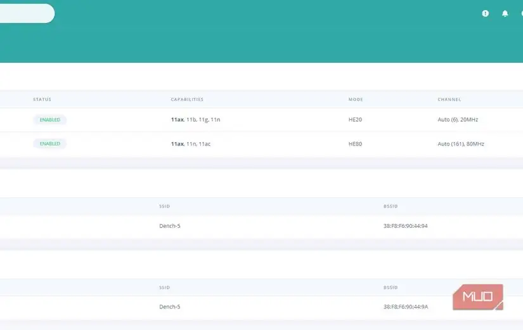Viewport: 523px width, 330px height.
Task: Click capabilities text '11ax, 11b, 11g, 11n'
Action: [x=195, y=119]
